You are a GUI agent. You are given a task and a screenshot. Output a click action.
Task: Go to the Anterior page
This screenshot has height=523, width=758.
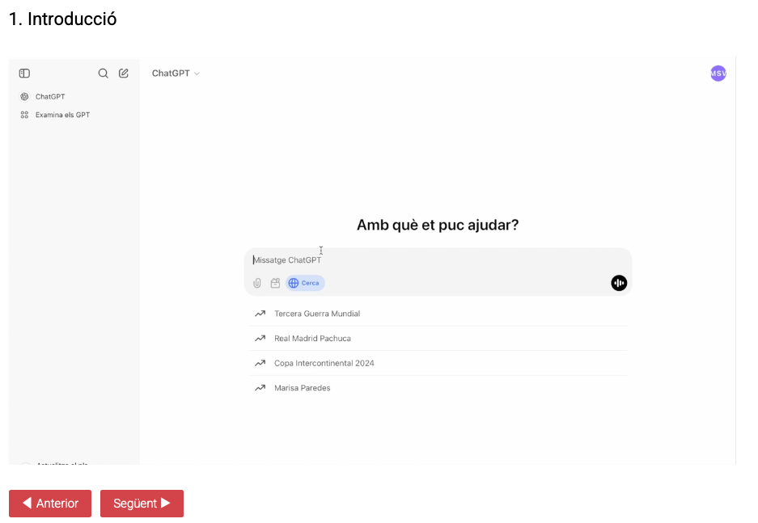point(50,504)
